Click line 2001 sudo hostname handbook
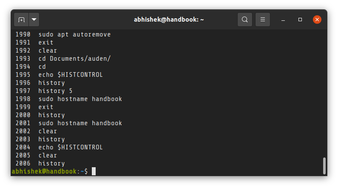338x188 pixels. pos(69,123)
